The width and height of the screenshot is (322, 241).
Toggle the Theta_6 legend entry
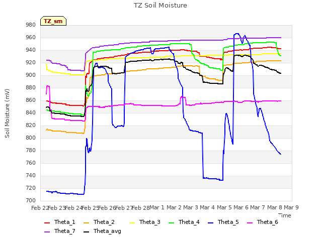click(x=263, y=222)
